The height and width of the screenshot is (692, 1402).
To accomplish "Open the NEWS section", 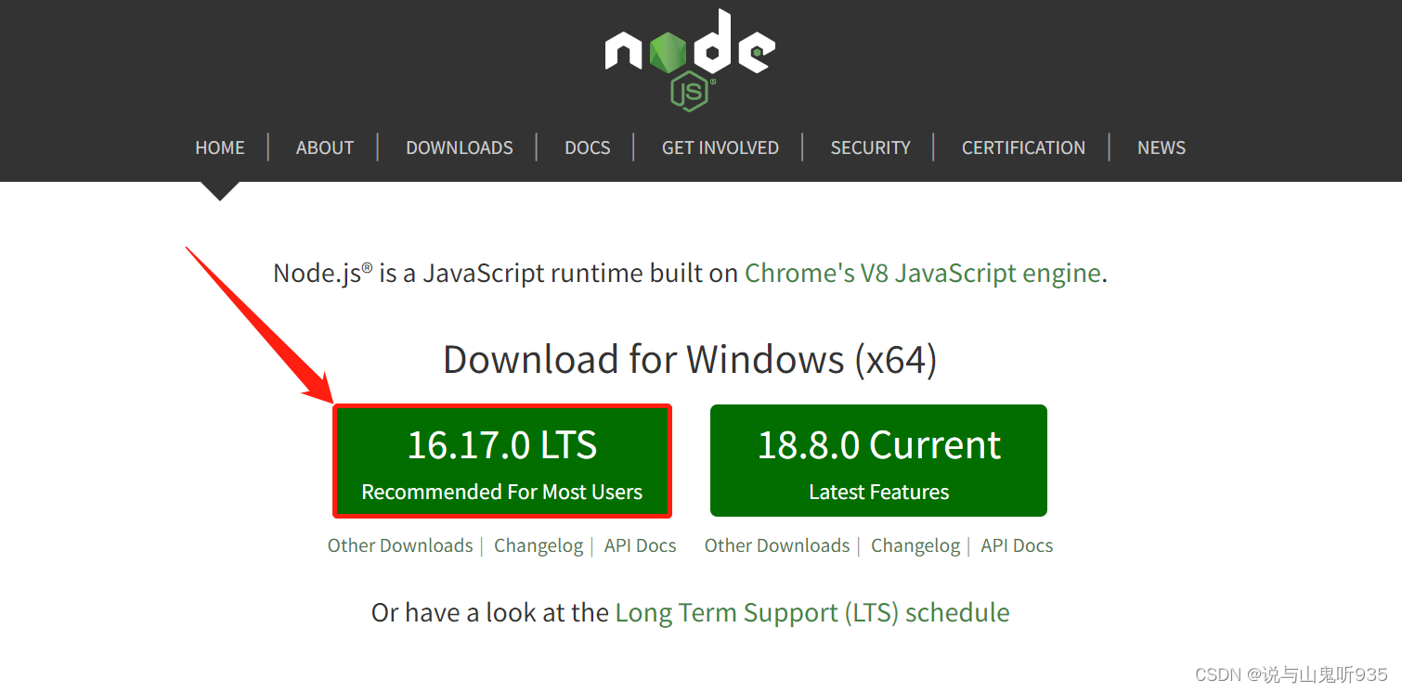I will point(1161,147).
